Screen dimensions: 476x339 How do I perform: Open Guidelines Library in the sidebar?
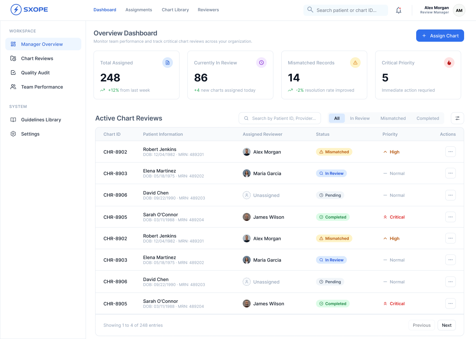coord(43,120)
